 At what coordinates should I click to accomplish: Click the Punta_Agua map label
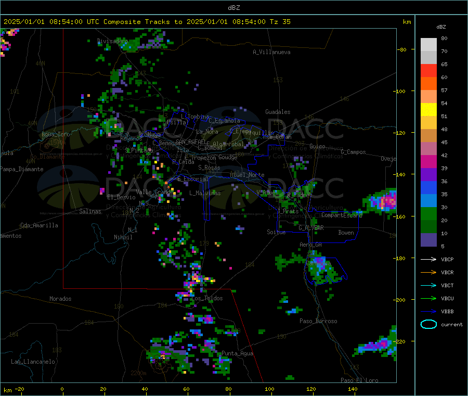(237, 353)
